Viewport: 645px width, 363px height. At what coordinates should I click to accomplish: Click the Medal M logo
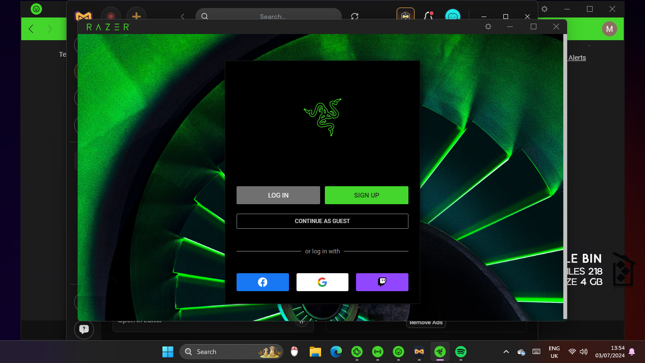click(x=84, y=17)
